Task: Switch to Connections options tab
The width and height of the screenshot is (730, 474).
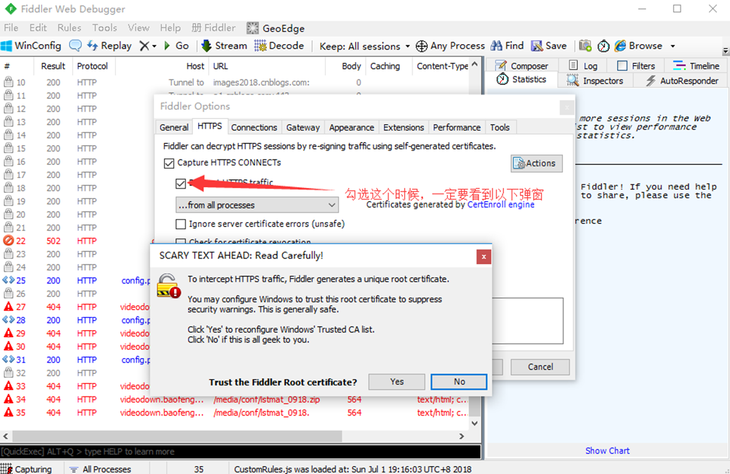Action: (254, 127)
